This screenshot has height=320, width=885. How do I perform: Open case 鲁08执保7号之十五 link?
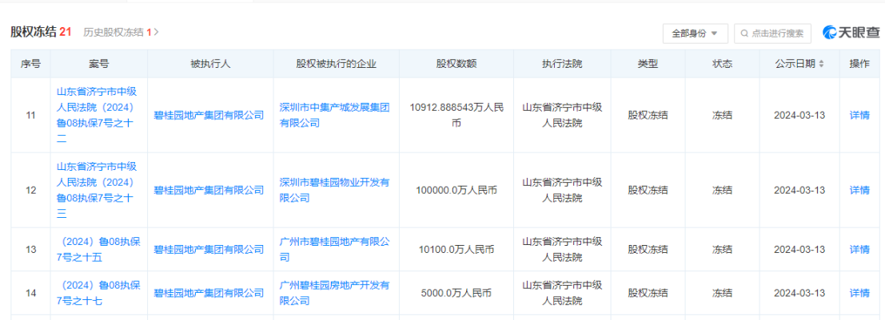(x=99, y=249)
